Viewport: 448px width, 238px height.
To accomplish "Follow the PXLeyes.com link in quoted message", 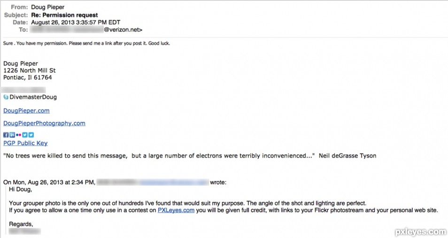I will pos(176,210).
